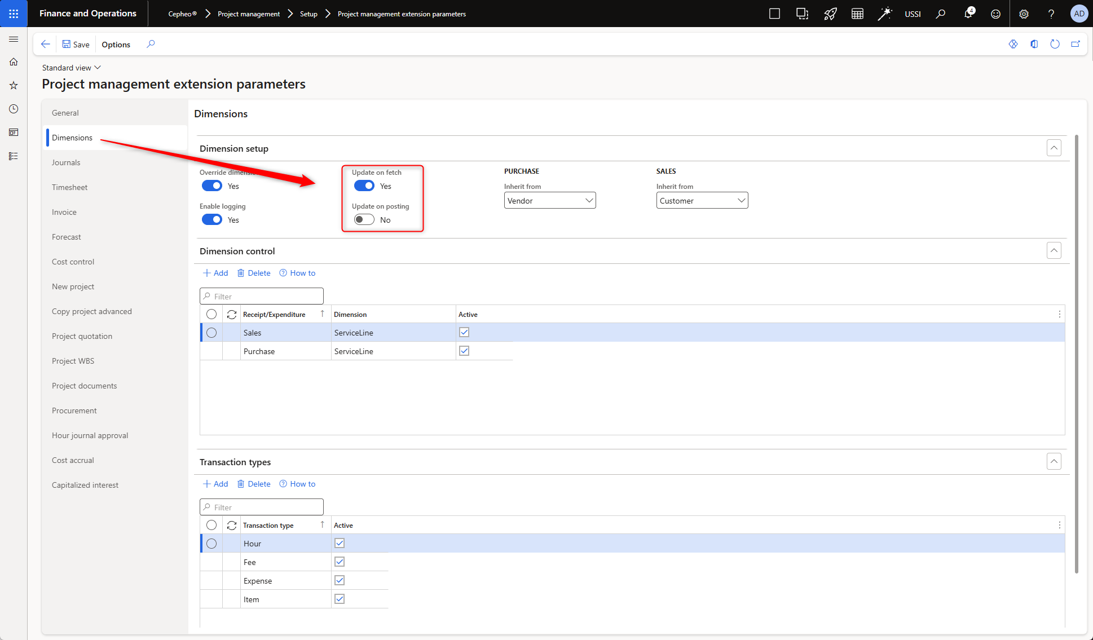Open Favorites star in left rail

14,85
